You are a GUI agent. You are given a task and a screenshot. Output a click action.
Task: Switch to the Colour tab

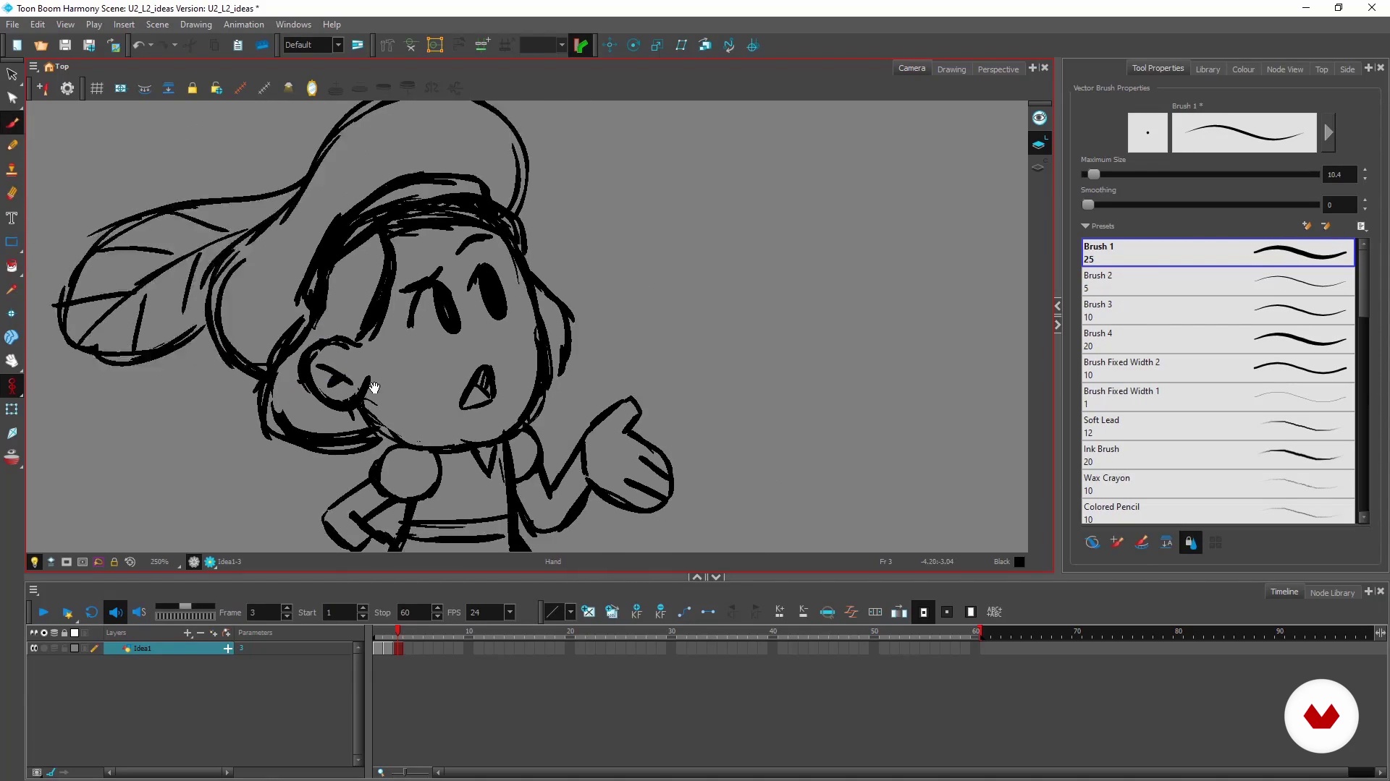pyautogui.click(x=1243, y=69)
